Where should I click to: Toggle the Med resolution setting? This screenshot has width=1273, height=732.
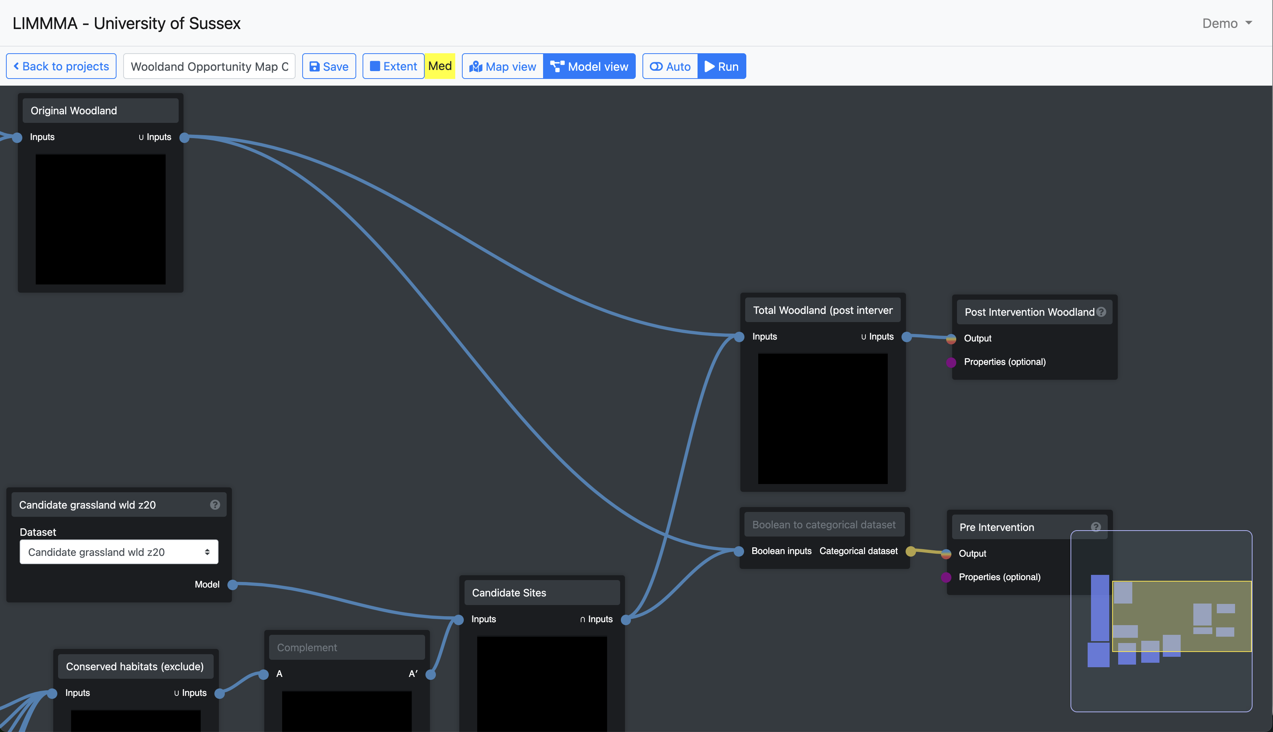[440, 66]
